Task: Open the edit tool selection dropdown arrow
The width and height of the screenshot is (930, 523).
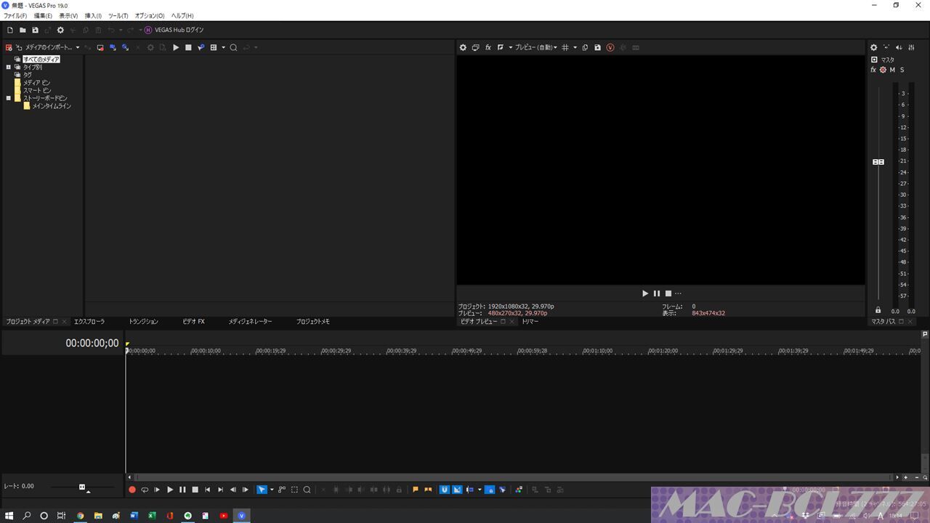Action: pyautogui.click(x=272, y=490)
